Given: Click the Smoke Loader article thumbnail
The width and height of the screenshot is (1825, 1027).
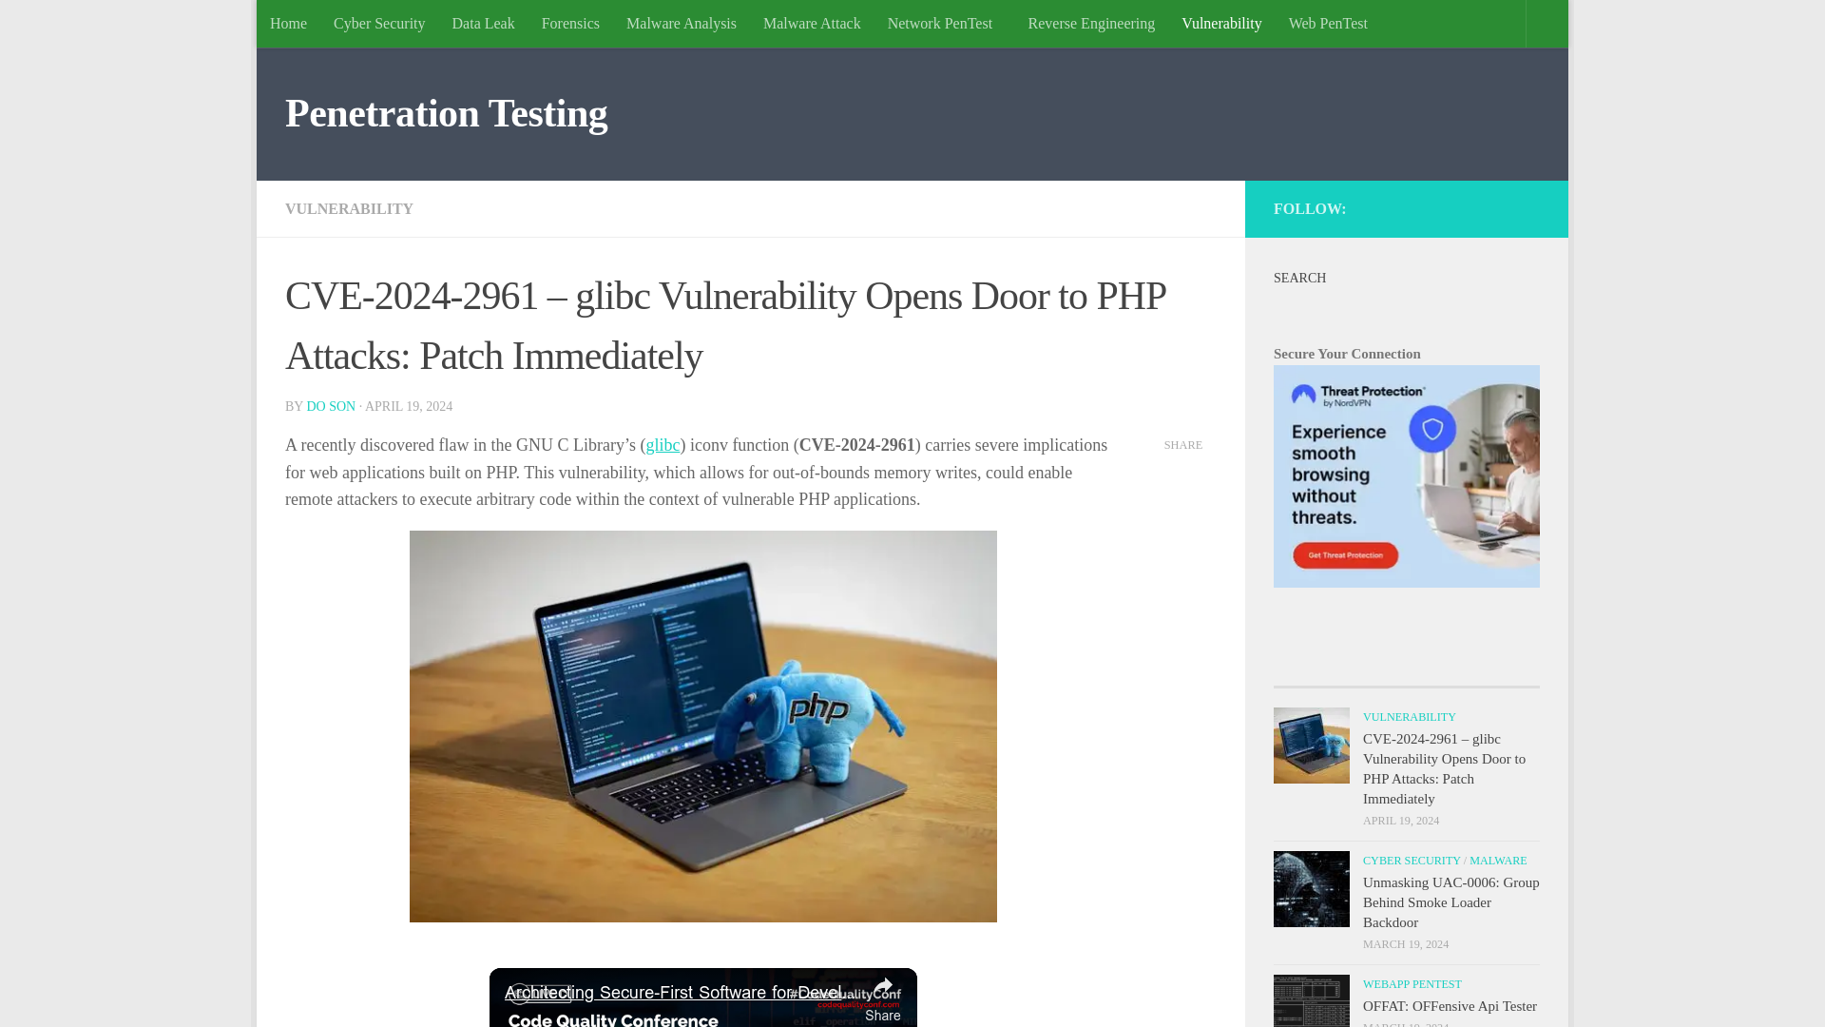Looking at the screenshot, I should tap(1311, 888).
